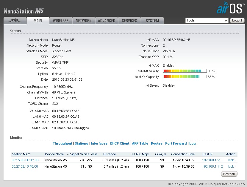This screenshot has height=187, width=247.
Task: Go to the SERVICES tab
Action: tap(129, 21)
